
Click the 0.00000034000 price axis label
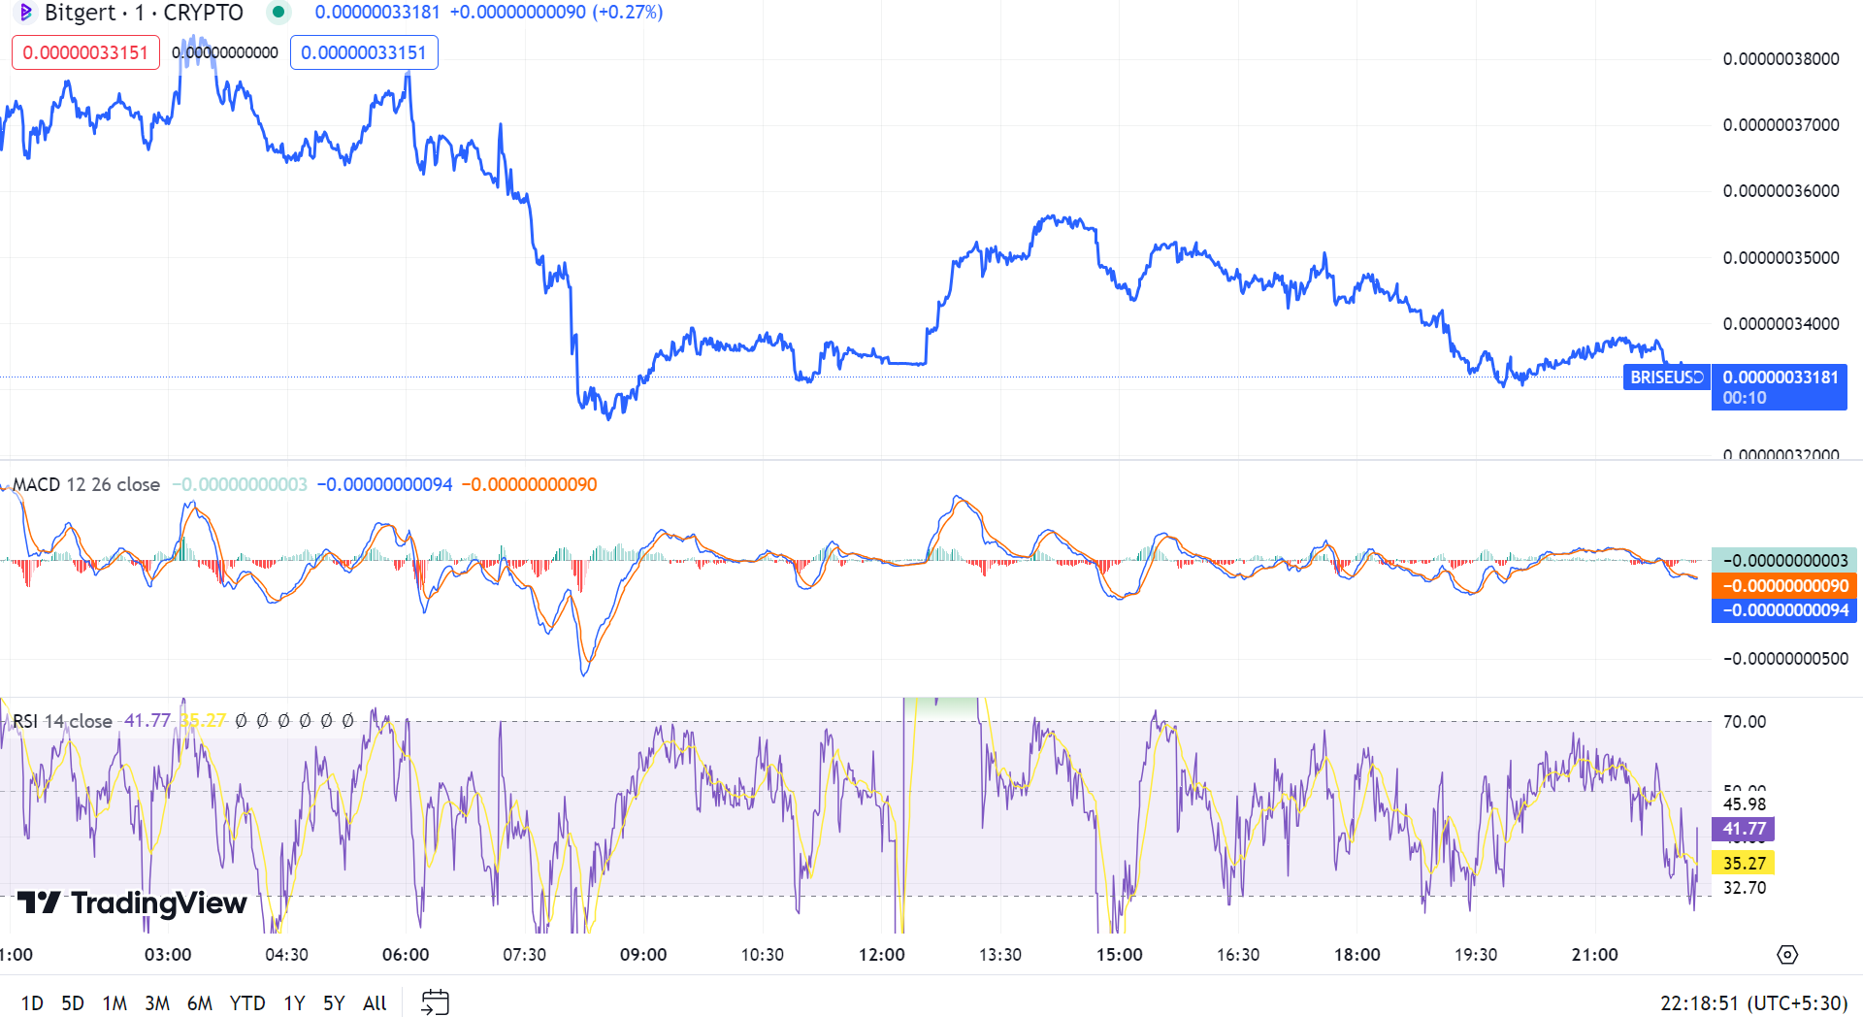(1781, 324)
